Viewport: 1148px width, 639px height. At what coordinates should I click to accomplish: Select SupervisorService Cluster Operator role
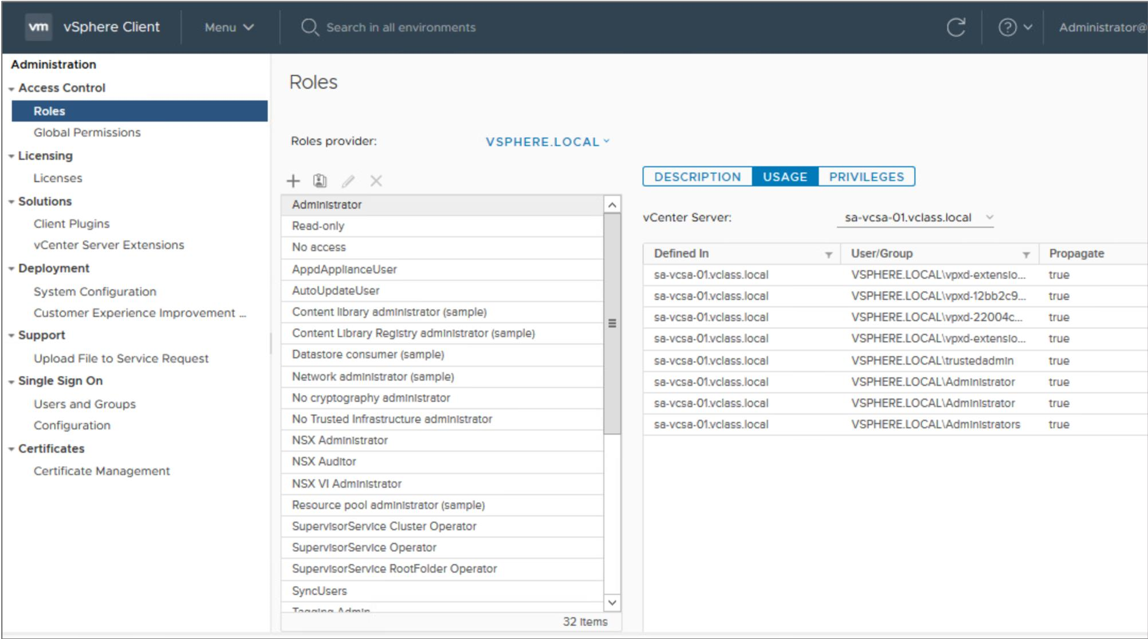tap(442, 526)
